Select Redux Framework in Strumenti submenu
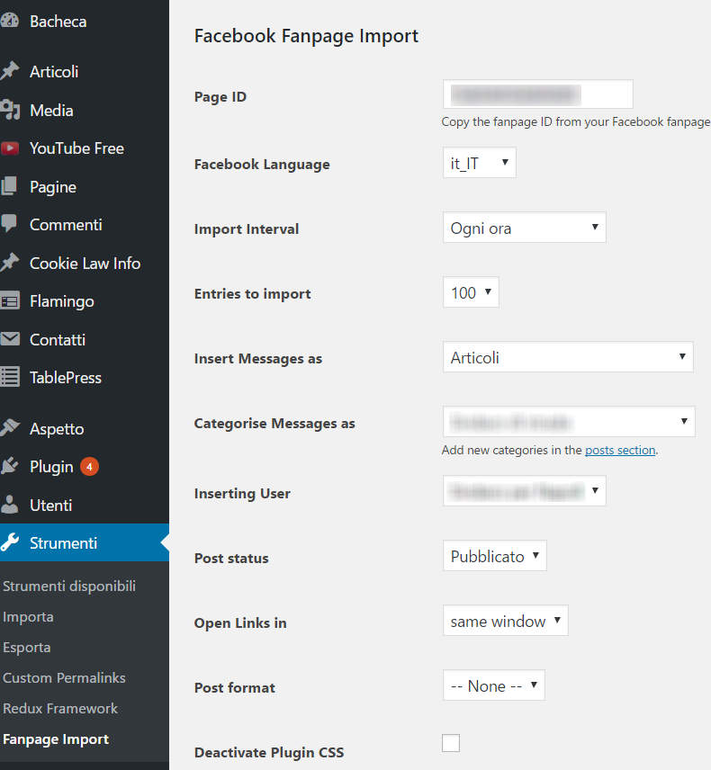Image resolution: width=711 pixels, height=770 pixels. [60, 708]
